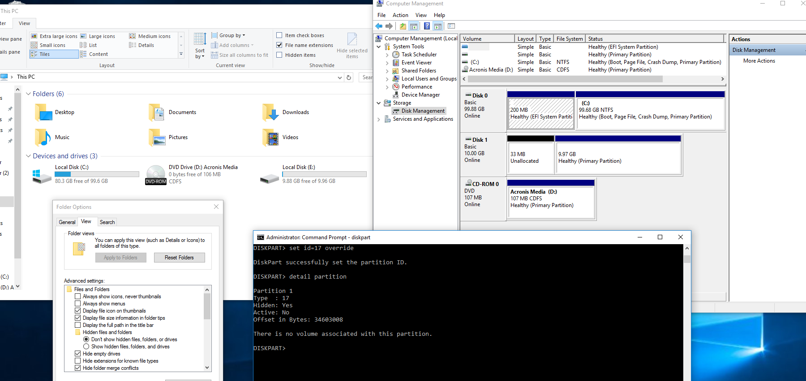Click the back arrow in Computer Management toolbar

coord(379,26)
